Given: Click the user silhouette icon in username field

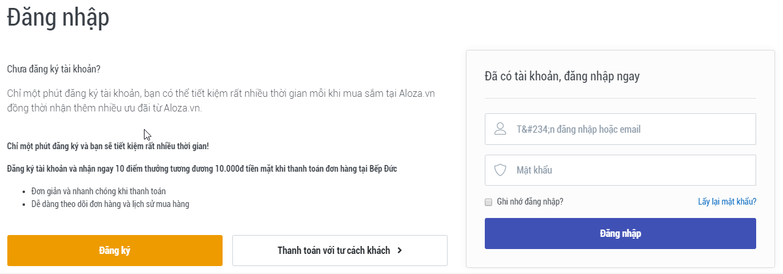Looking at the screenshot, I should [501, 129].
